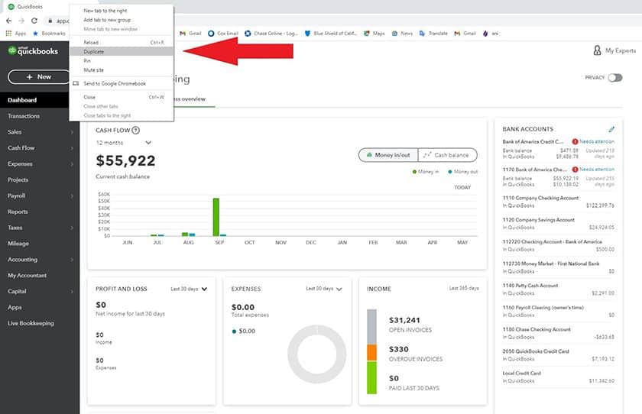
Task: Click the Cash Flow help question mark
Action: click(136, 130)
